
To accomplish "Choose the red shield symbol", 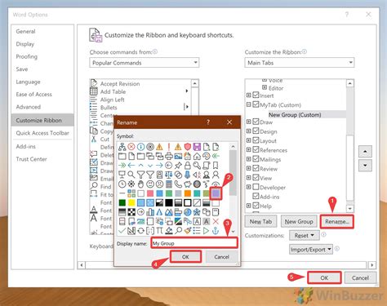I will (188, 147).
